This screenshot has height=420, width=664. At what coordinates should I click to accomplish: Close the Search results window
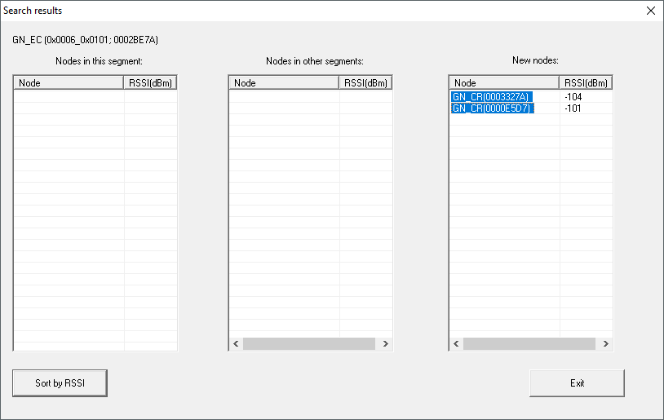(x=650, y=11)
